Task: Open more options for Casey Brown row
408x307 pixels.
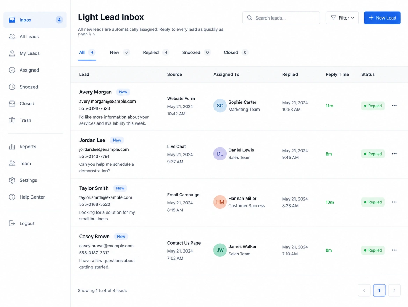Action: tap(394, 250)
